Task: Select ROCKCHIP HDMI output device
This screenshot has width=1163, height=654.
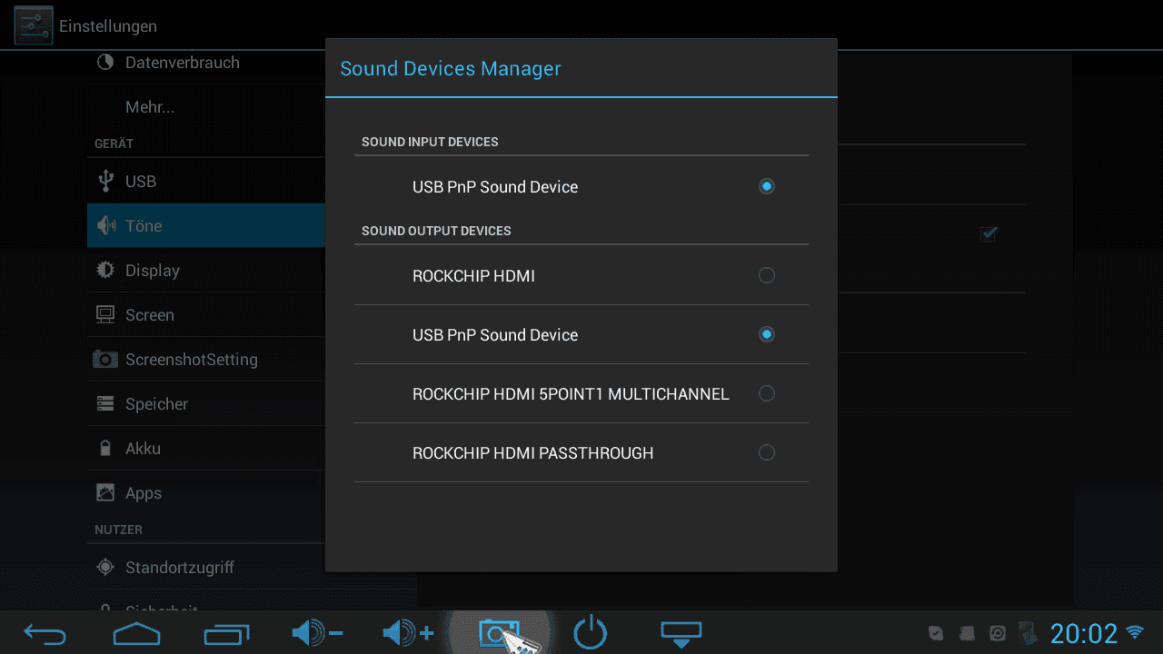Action: tap(767, 275)
